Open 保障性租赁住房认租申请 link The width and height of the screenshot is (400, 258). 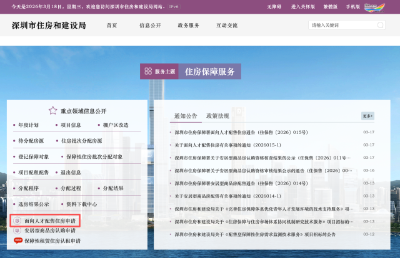52,240
